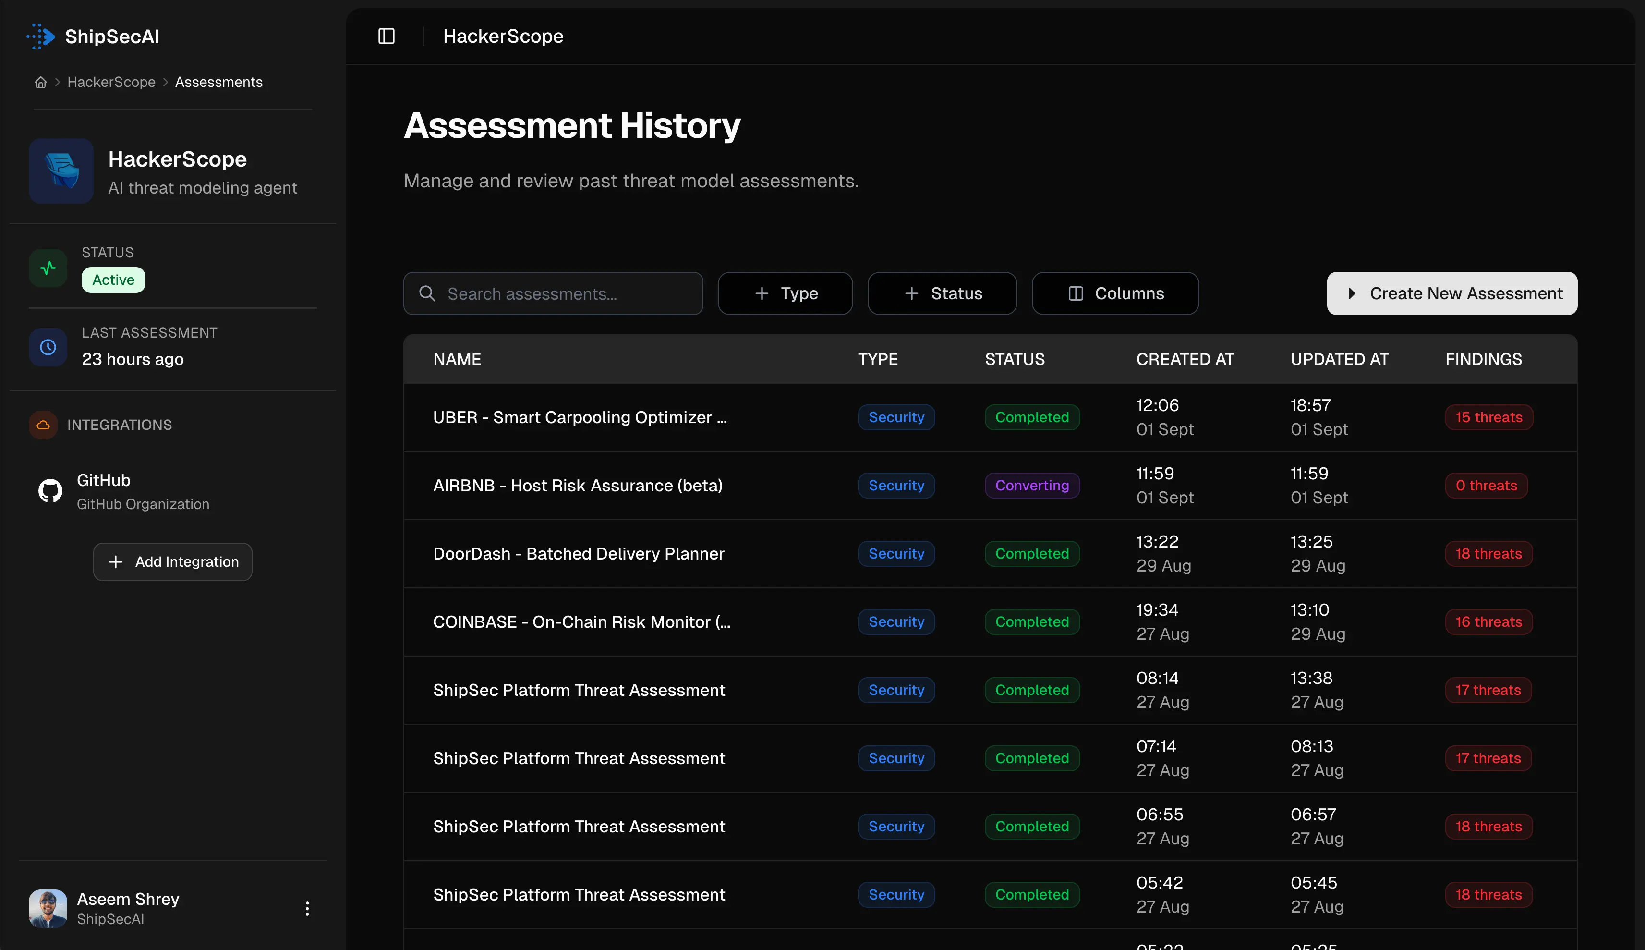The height and width of the screenshot is (950, 1645).
Task: Open AIRBNB - Host Risk Assurance (beta)
Action: tap(578, 486)
